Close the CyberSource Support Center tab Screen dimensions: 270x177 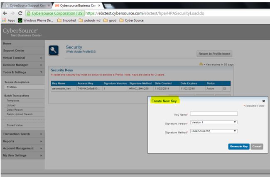point(49,5)
